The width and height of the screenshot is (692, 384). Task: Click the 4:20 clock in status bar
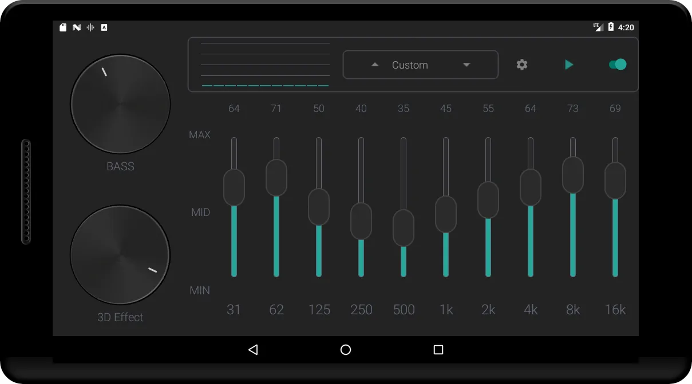[626, 27]
